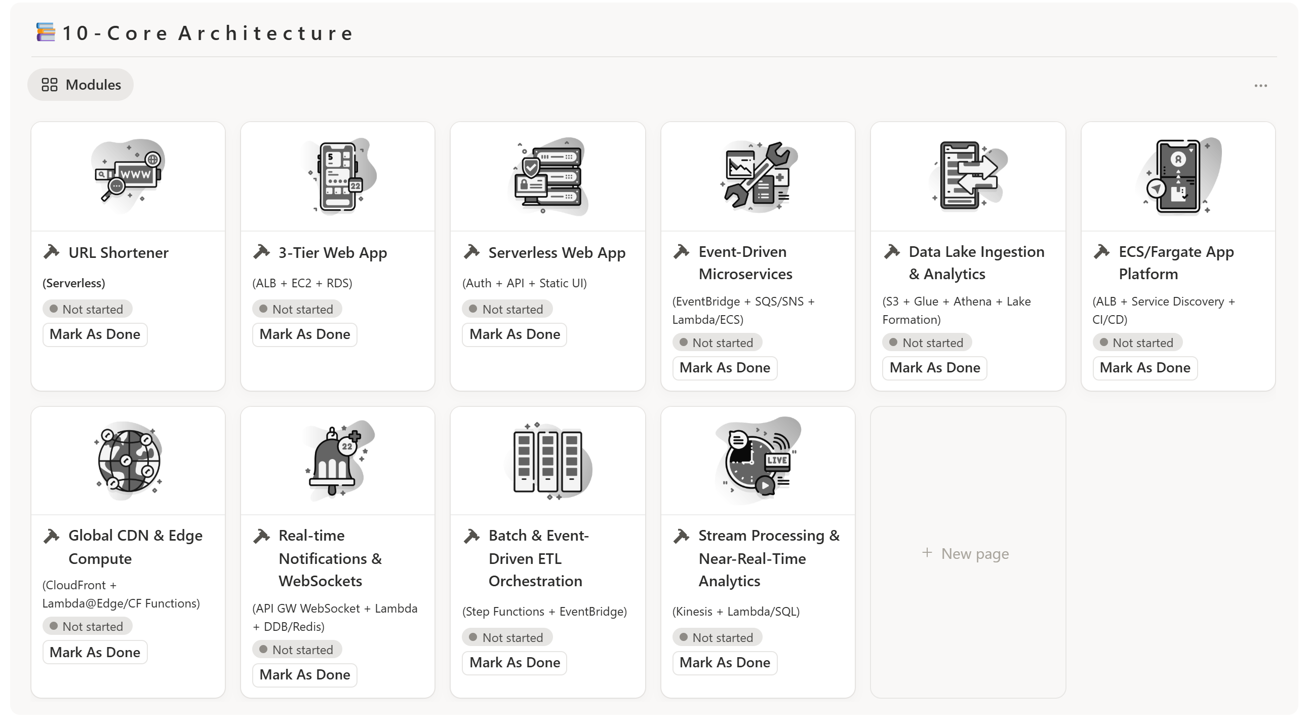The width and height of the screenshot is (1307, 720).
Task: Click the Data Lake Ingestion arrows illustration
Action: [x=968, y=176]
